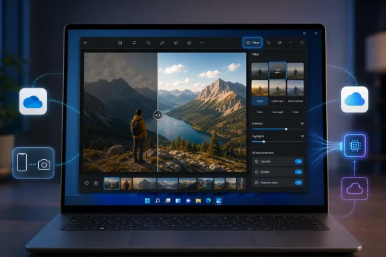This screenshot has height=257, width=386.
Task: Select the image enhance icon in the editor toolbar
Action: click(120, 43)
